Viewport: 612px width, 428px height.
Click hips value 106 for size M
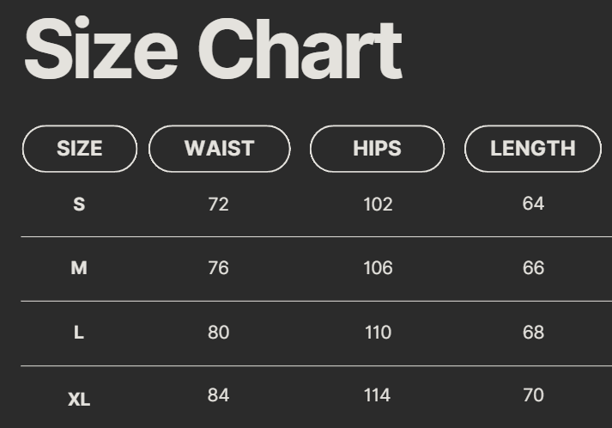click(x=378, y=268)
